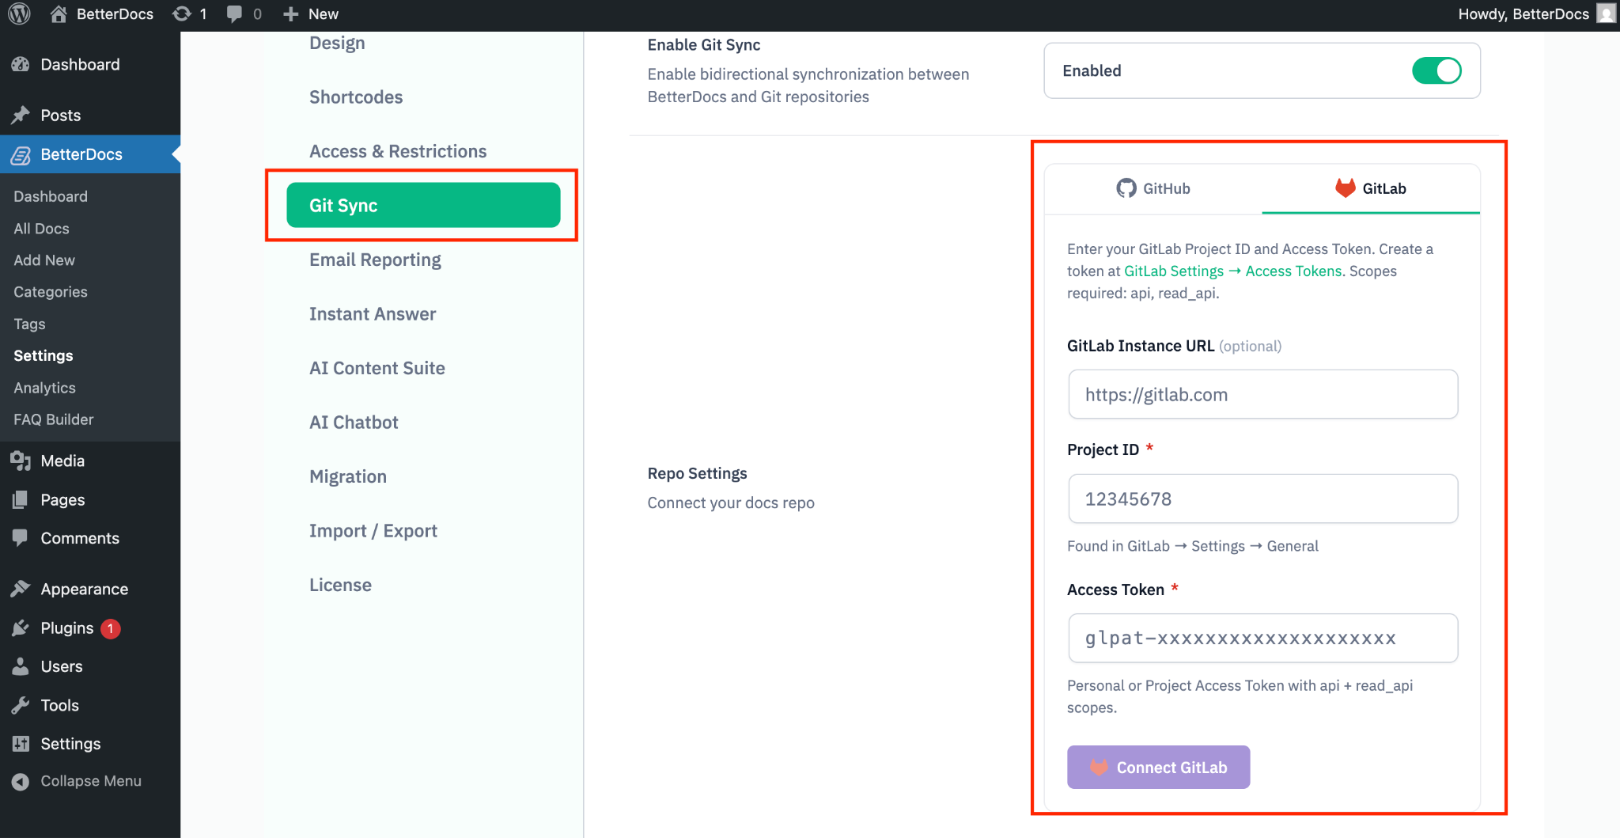This screenshot has width=1620, height=838.
Task: Open BetterDocs submenu Dashboard item
Action: (51, 196)
